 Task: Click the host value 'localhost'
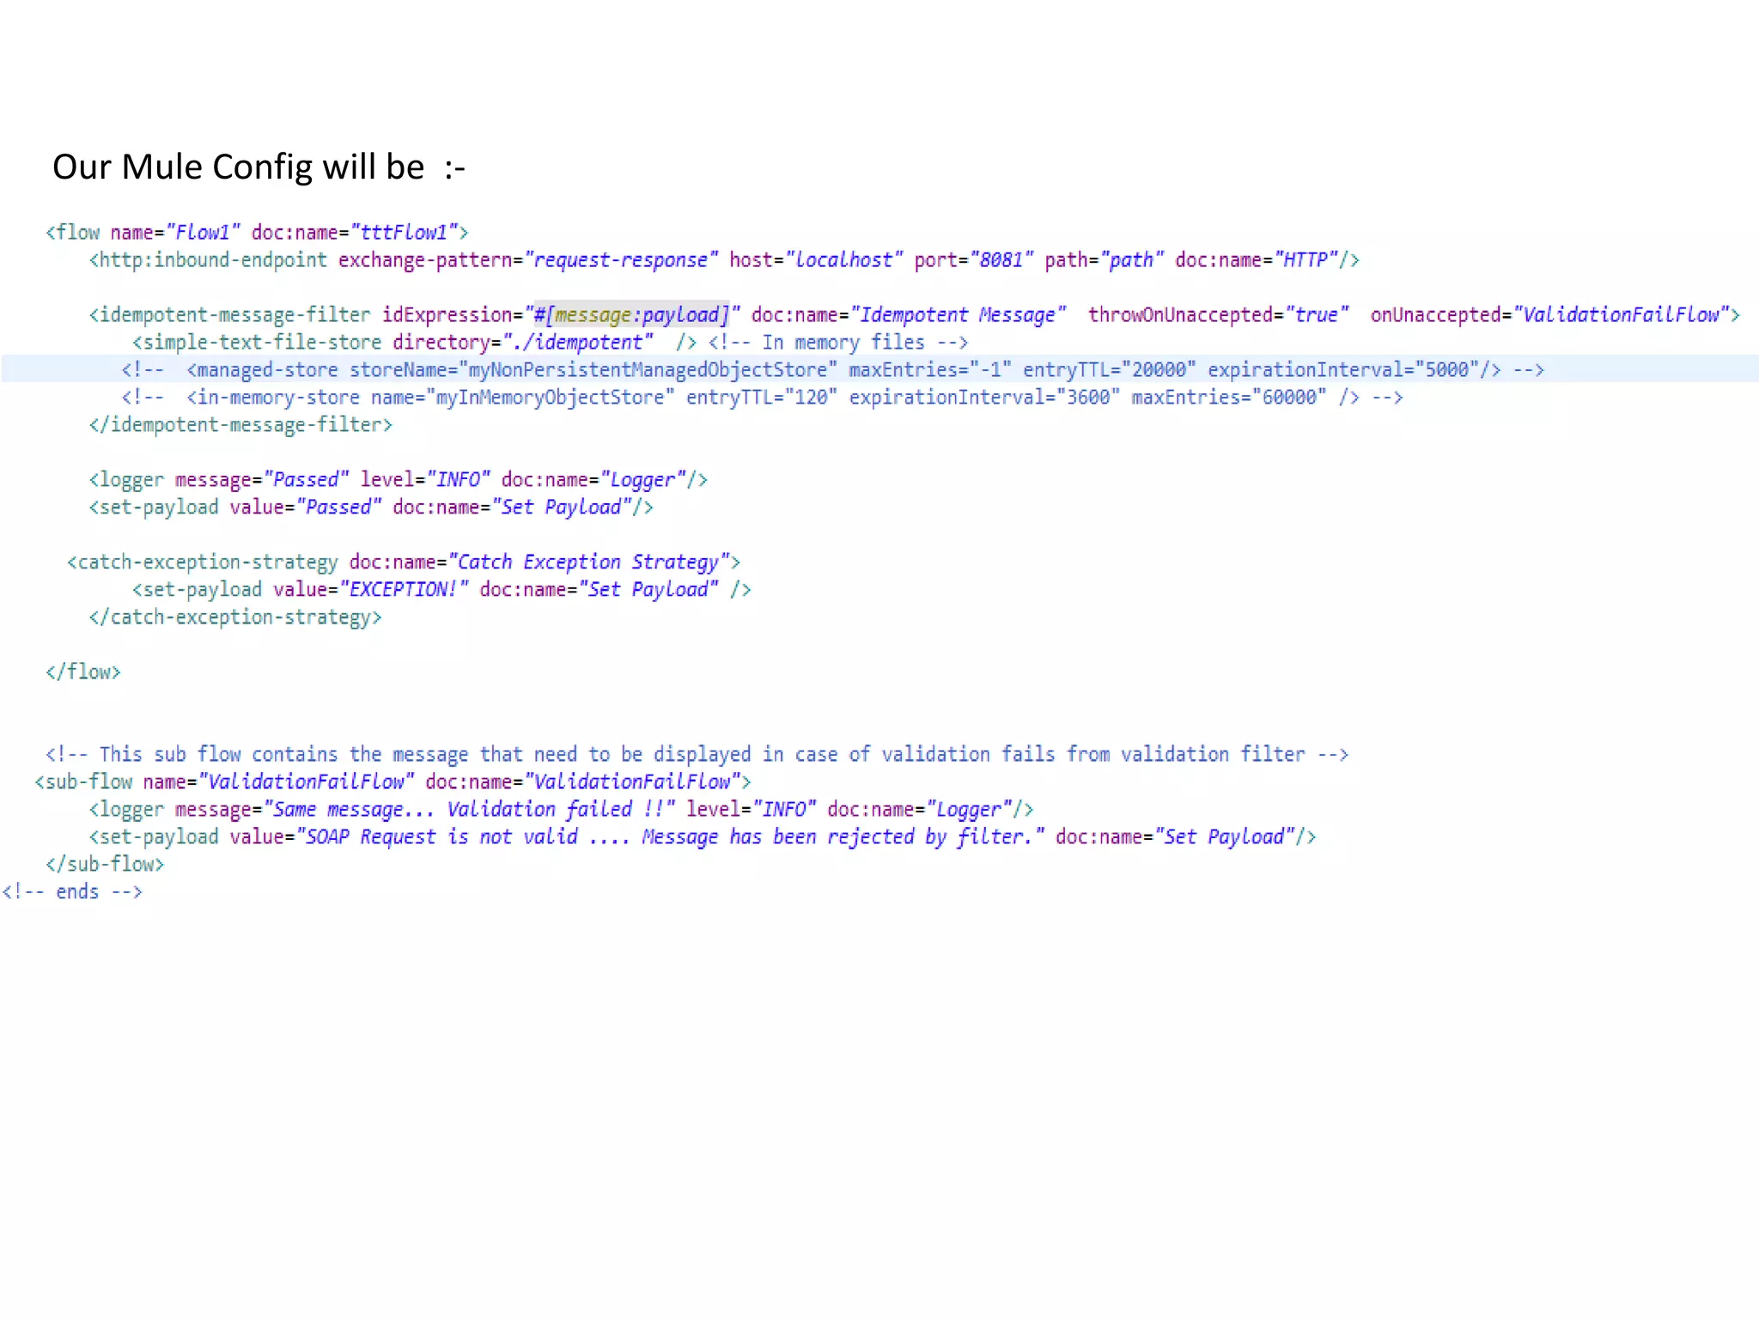point(844,259)
